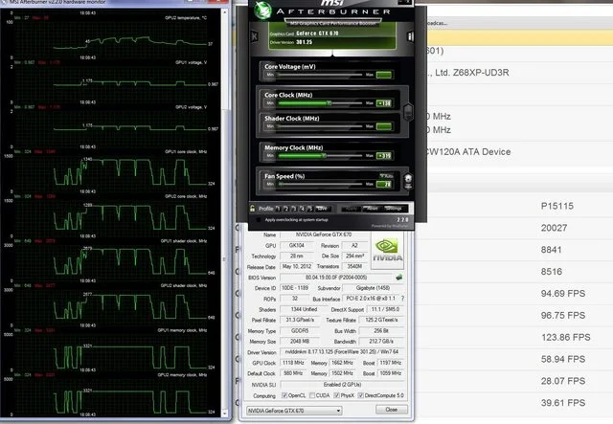Select profile slot 2
Screen dimensions: 613x424
(286, 209)
